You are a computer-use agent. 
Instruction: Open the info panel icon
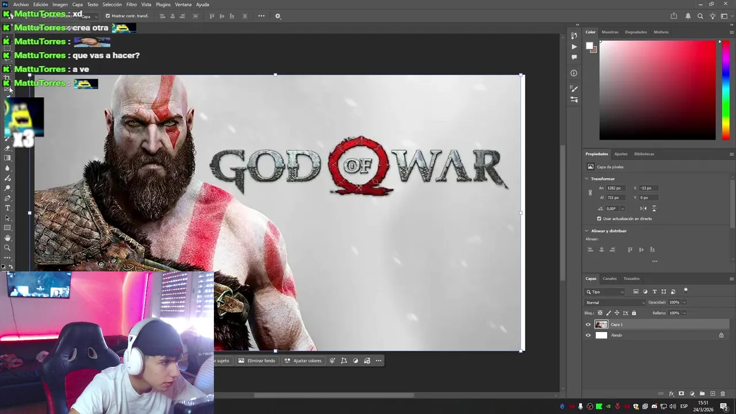[574, 73]
